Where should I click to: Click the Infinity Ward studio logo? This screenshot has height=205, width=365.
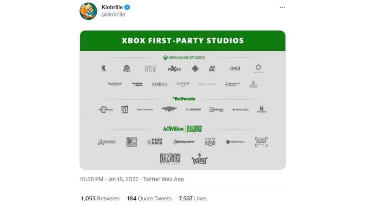pos(184,142)
